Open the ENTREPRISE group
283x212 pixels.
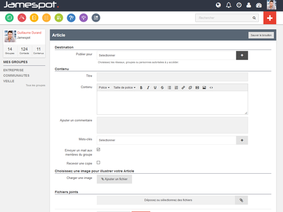pyautogui.click(x=14, y=70)
